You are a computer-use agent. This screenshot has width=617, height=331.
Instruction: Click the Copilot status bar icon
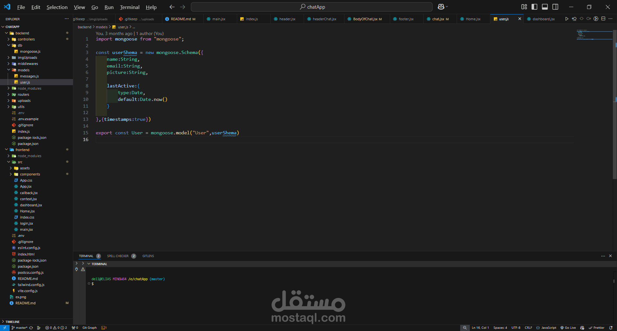click(582, 328)
